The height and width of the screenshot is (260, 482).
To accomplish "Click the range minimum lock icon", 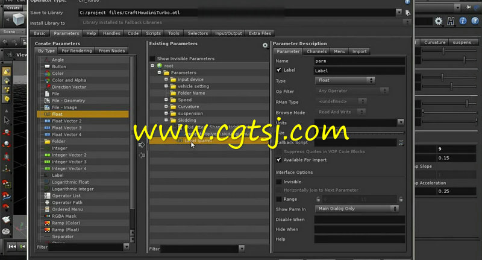I will pyautogui.click(x=318, y=199).
